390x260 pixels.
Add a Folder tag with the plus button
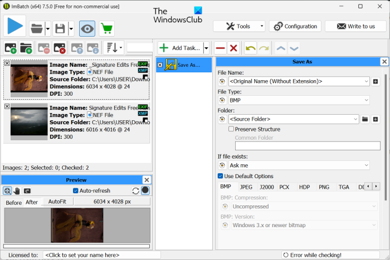[376, 119]
